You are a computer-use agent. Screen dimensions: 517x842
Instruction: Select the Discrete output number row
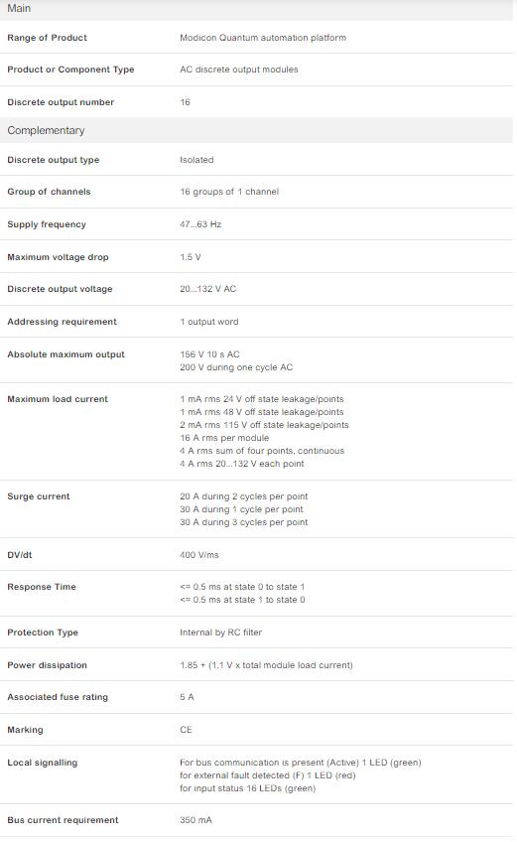257,102
